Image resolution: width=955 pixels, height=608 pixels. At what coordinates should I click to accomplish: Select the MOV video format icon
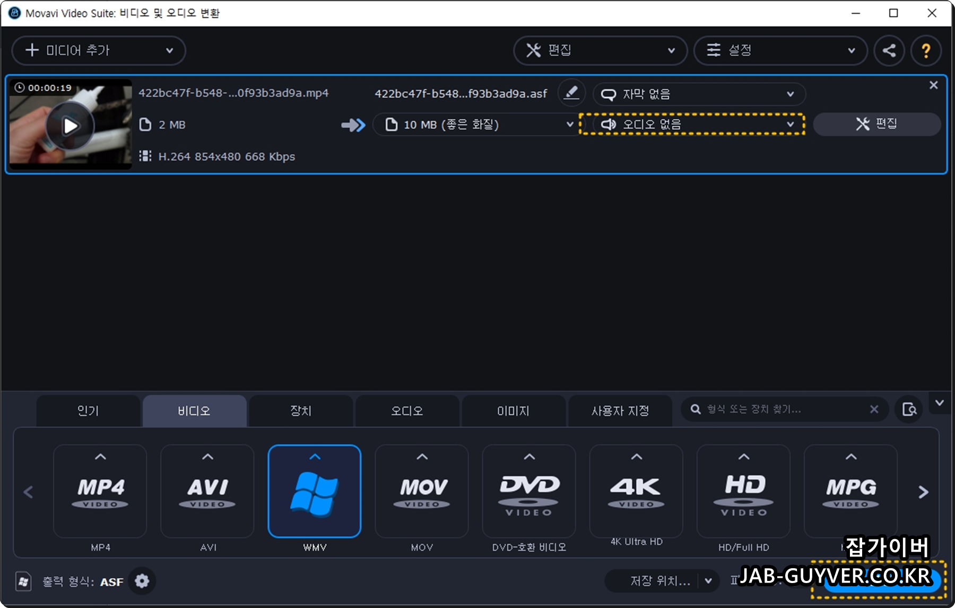click(422, 491)
